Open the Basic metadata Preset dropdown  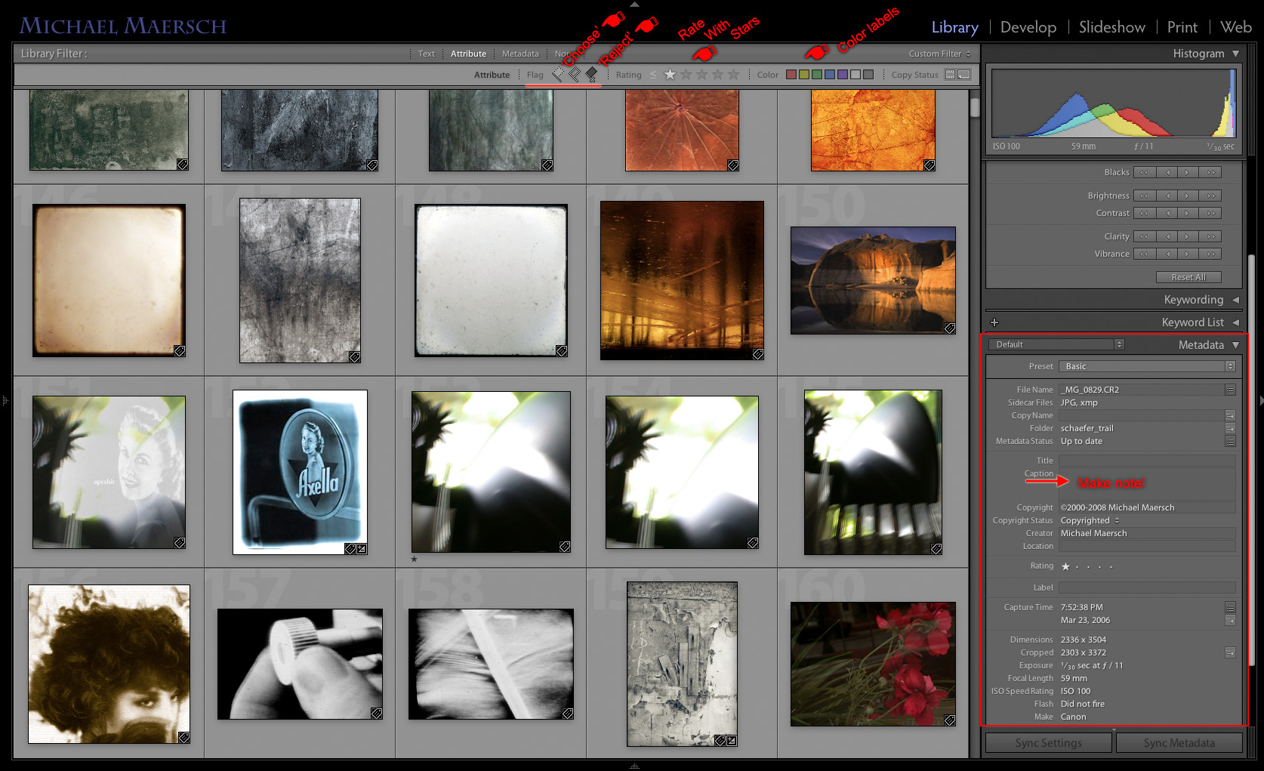1148,366
